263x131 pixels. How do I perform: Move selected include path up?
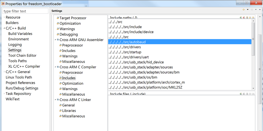point(250,17)
